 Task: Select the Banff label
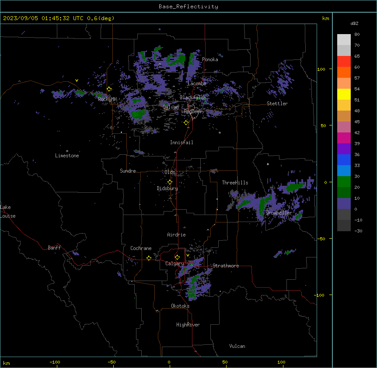54,248
